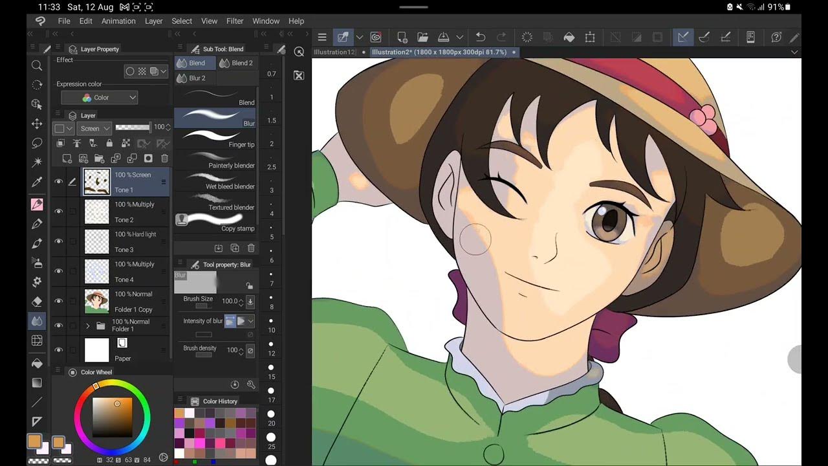Open the Edit menu

click(86, 21)
